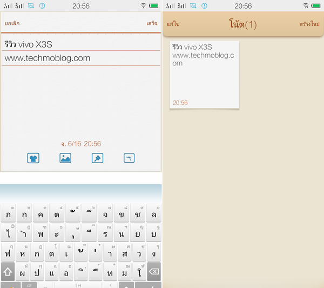The height and width of the screenshot is (288, 324).
Task: Tap the ถ key
Action: pyautogui.click(x=24, y=213)
